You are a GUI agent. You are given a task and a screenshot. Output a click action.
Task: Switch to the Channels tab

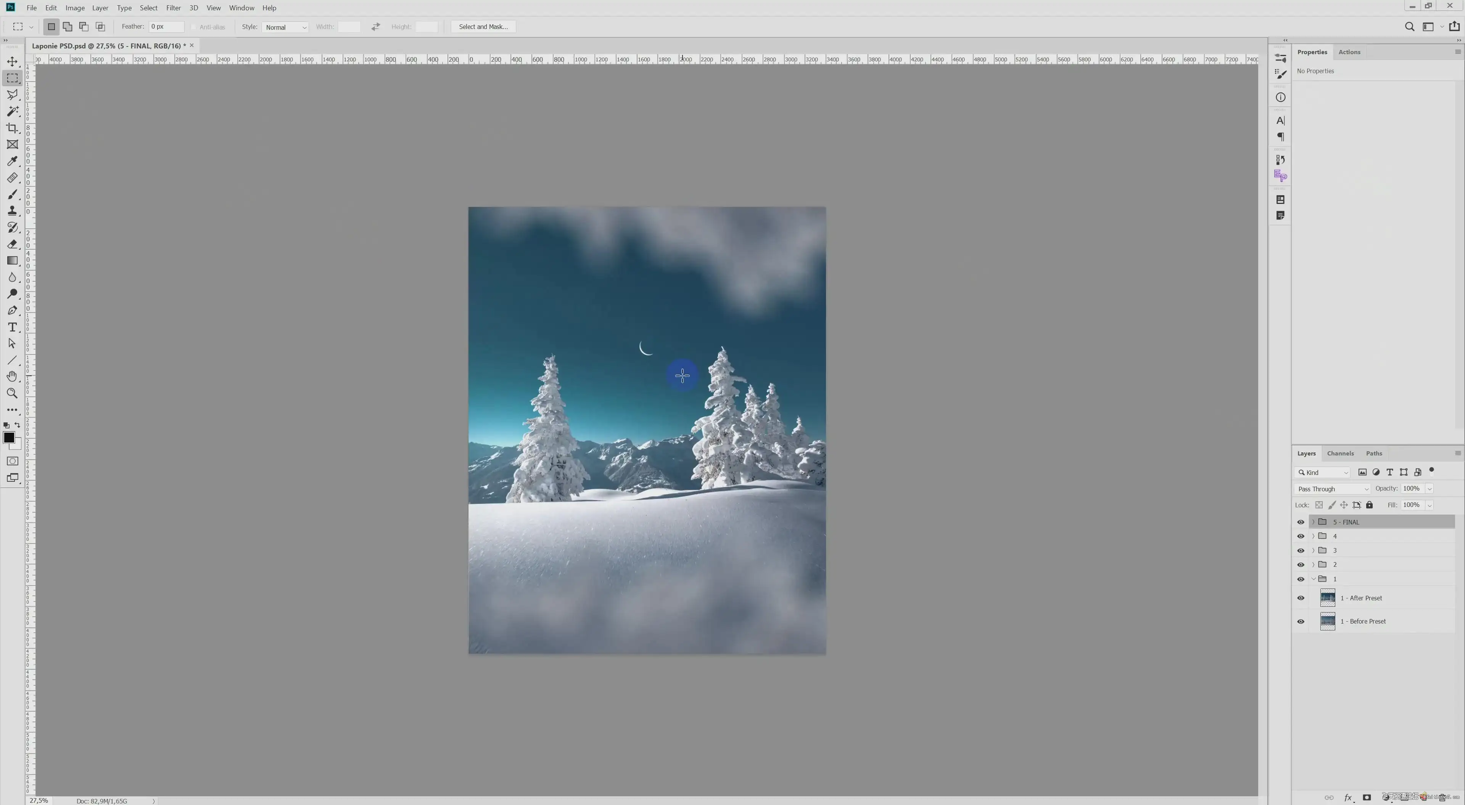click(x=1340, y=453)
